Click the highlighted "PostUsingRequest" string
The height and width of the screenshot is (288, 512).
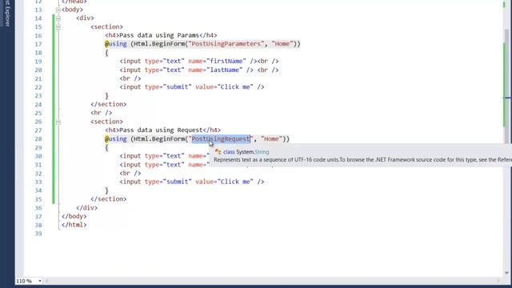[x=221, y=138]
